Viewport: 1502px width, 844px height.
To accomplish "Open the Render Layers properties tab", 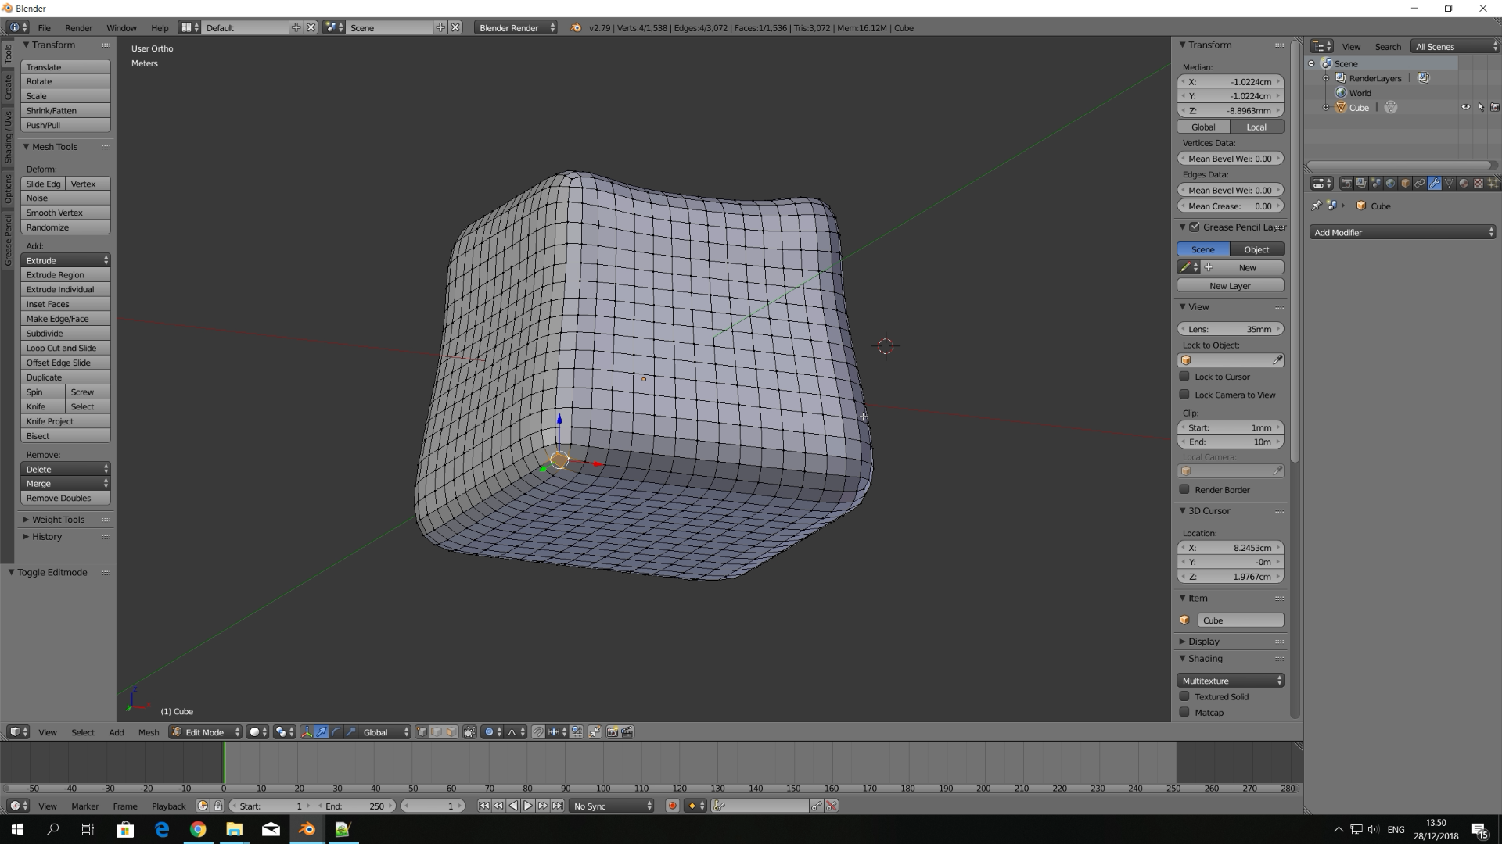I will [x=1361, y=183].
